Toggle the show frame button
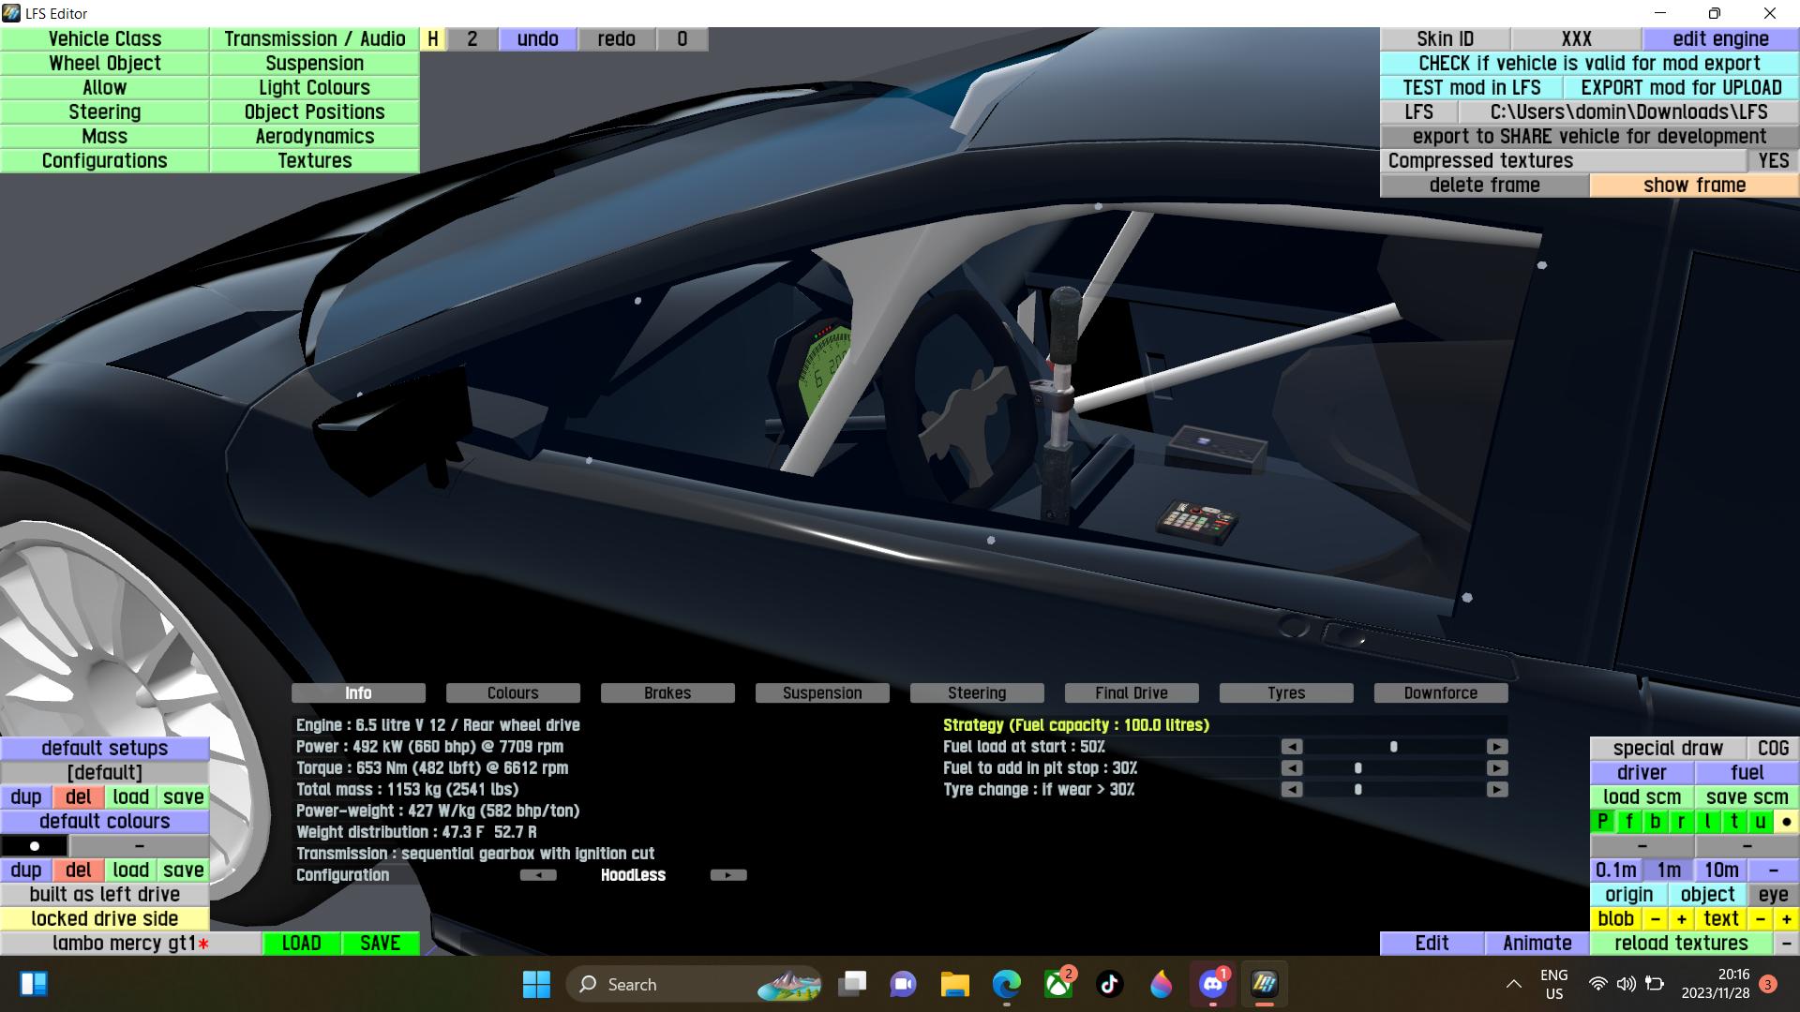This screenshot has width=1800, height=1012. click(1694, 186)
